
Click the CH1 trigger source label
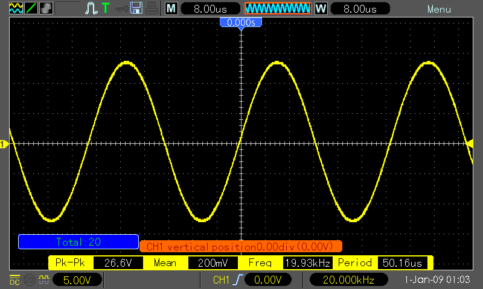pos(221,280)
